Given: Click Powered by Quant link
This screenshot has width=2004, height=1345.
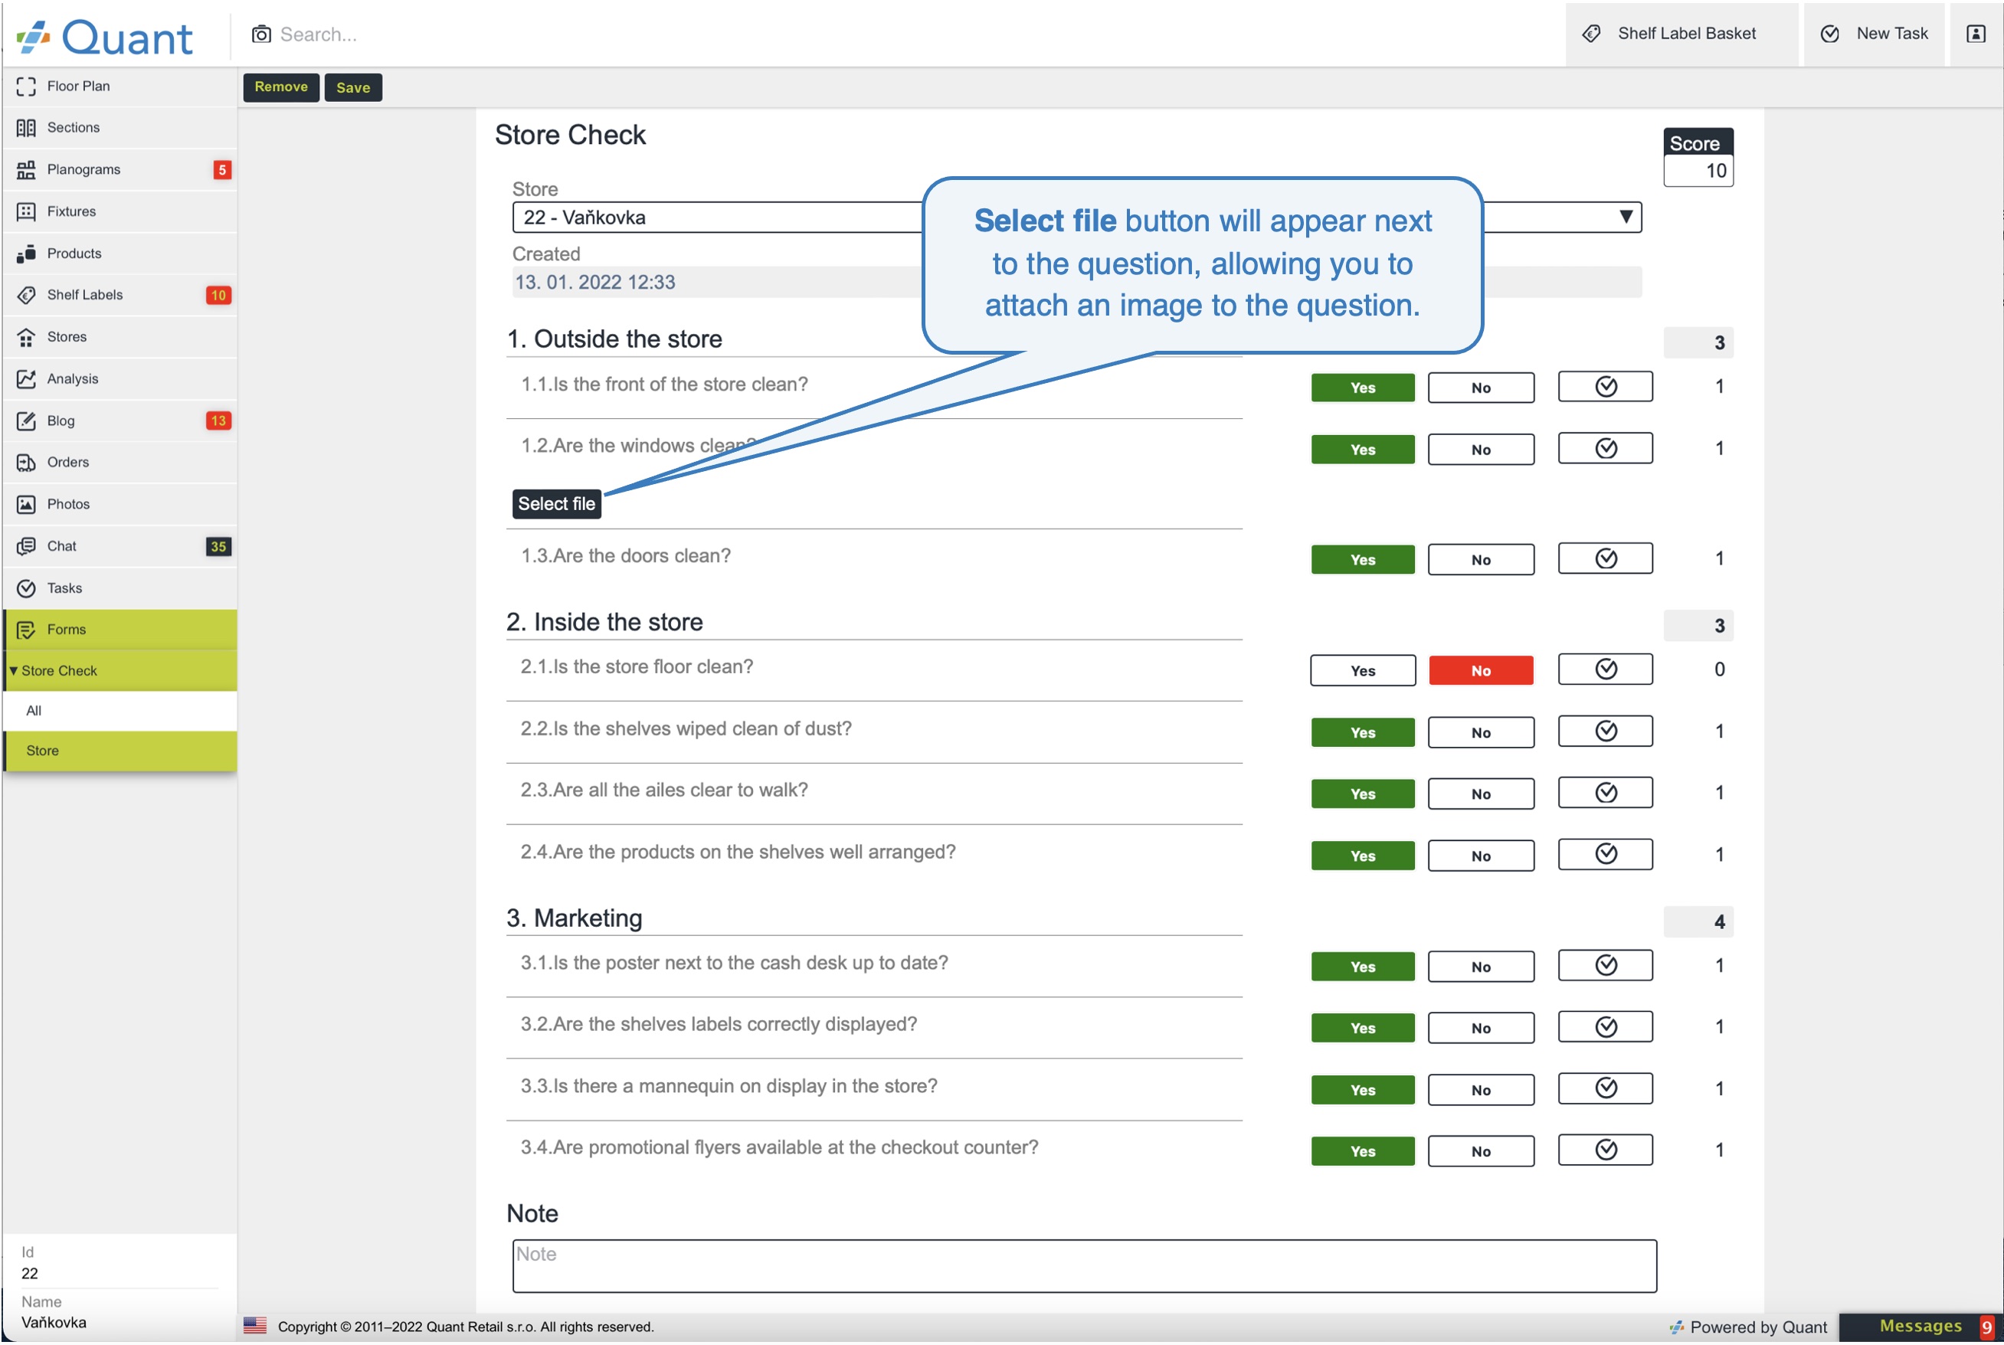Looking at the screenshot, I should pos(1748,1327).
